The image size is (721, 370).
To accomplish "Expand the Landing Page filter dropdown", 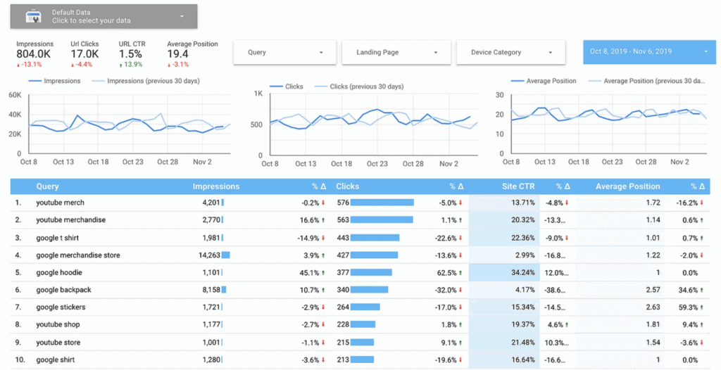I will [x=396, y=52].
